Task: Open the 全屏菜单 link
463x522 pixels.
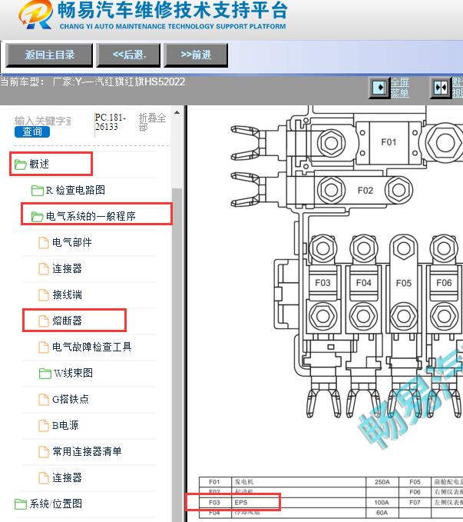Action: click(399, 88)
